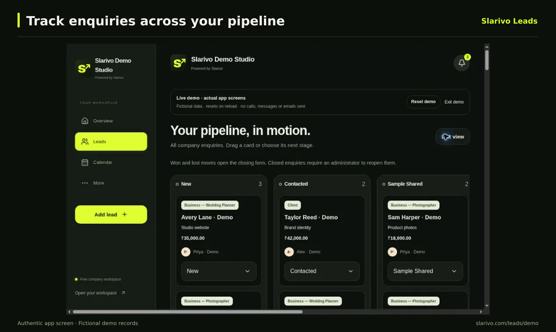Click the horizontal scrollbar's right arrow
556x332 pixels.
pos(481,312)
